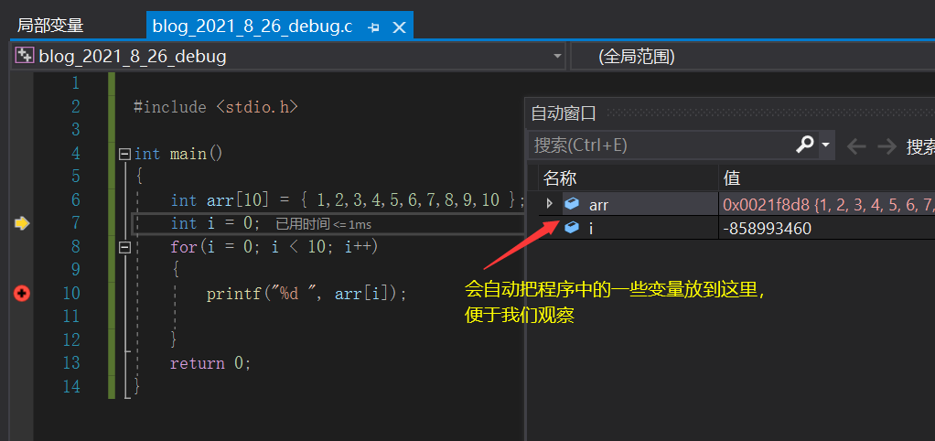This screenshot has width=935, height=441.
Task: Expand the arr variable row
Action: point(550,204)
